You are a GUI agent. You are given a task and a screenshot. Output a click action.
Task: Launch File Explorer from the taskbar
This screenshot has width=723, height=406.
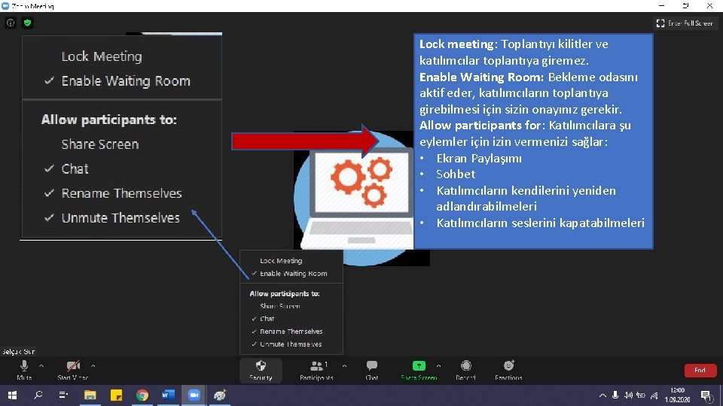(90, 395)
